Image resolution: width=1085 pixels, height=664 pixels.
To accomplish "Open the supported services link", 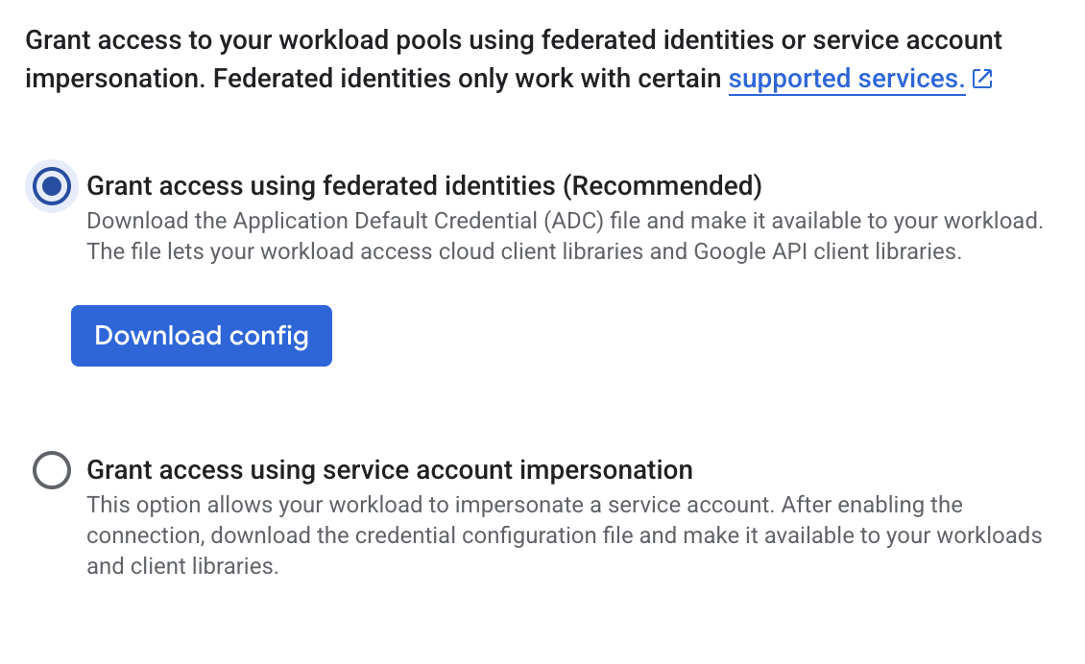I will pyautogui.click(x=846, y=79).
